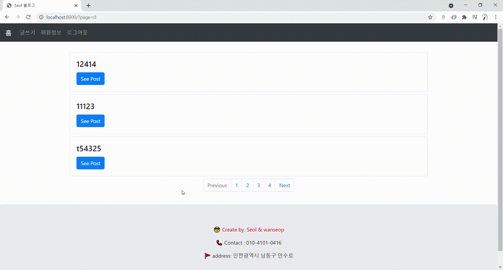
Task: Go to page 1 in pagination
Action: [x=237, y=185]
